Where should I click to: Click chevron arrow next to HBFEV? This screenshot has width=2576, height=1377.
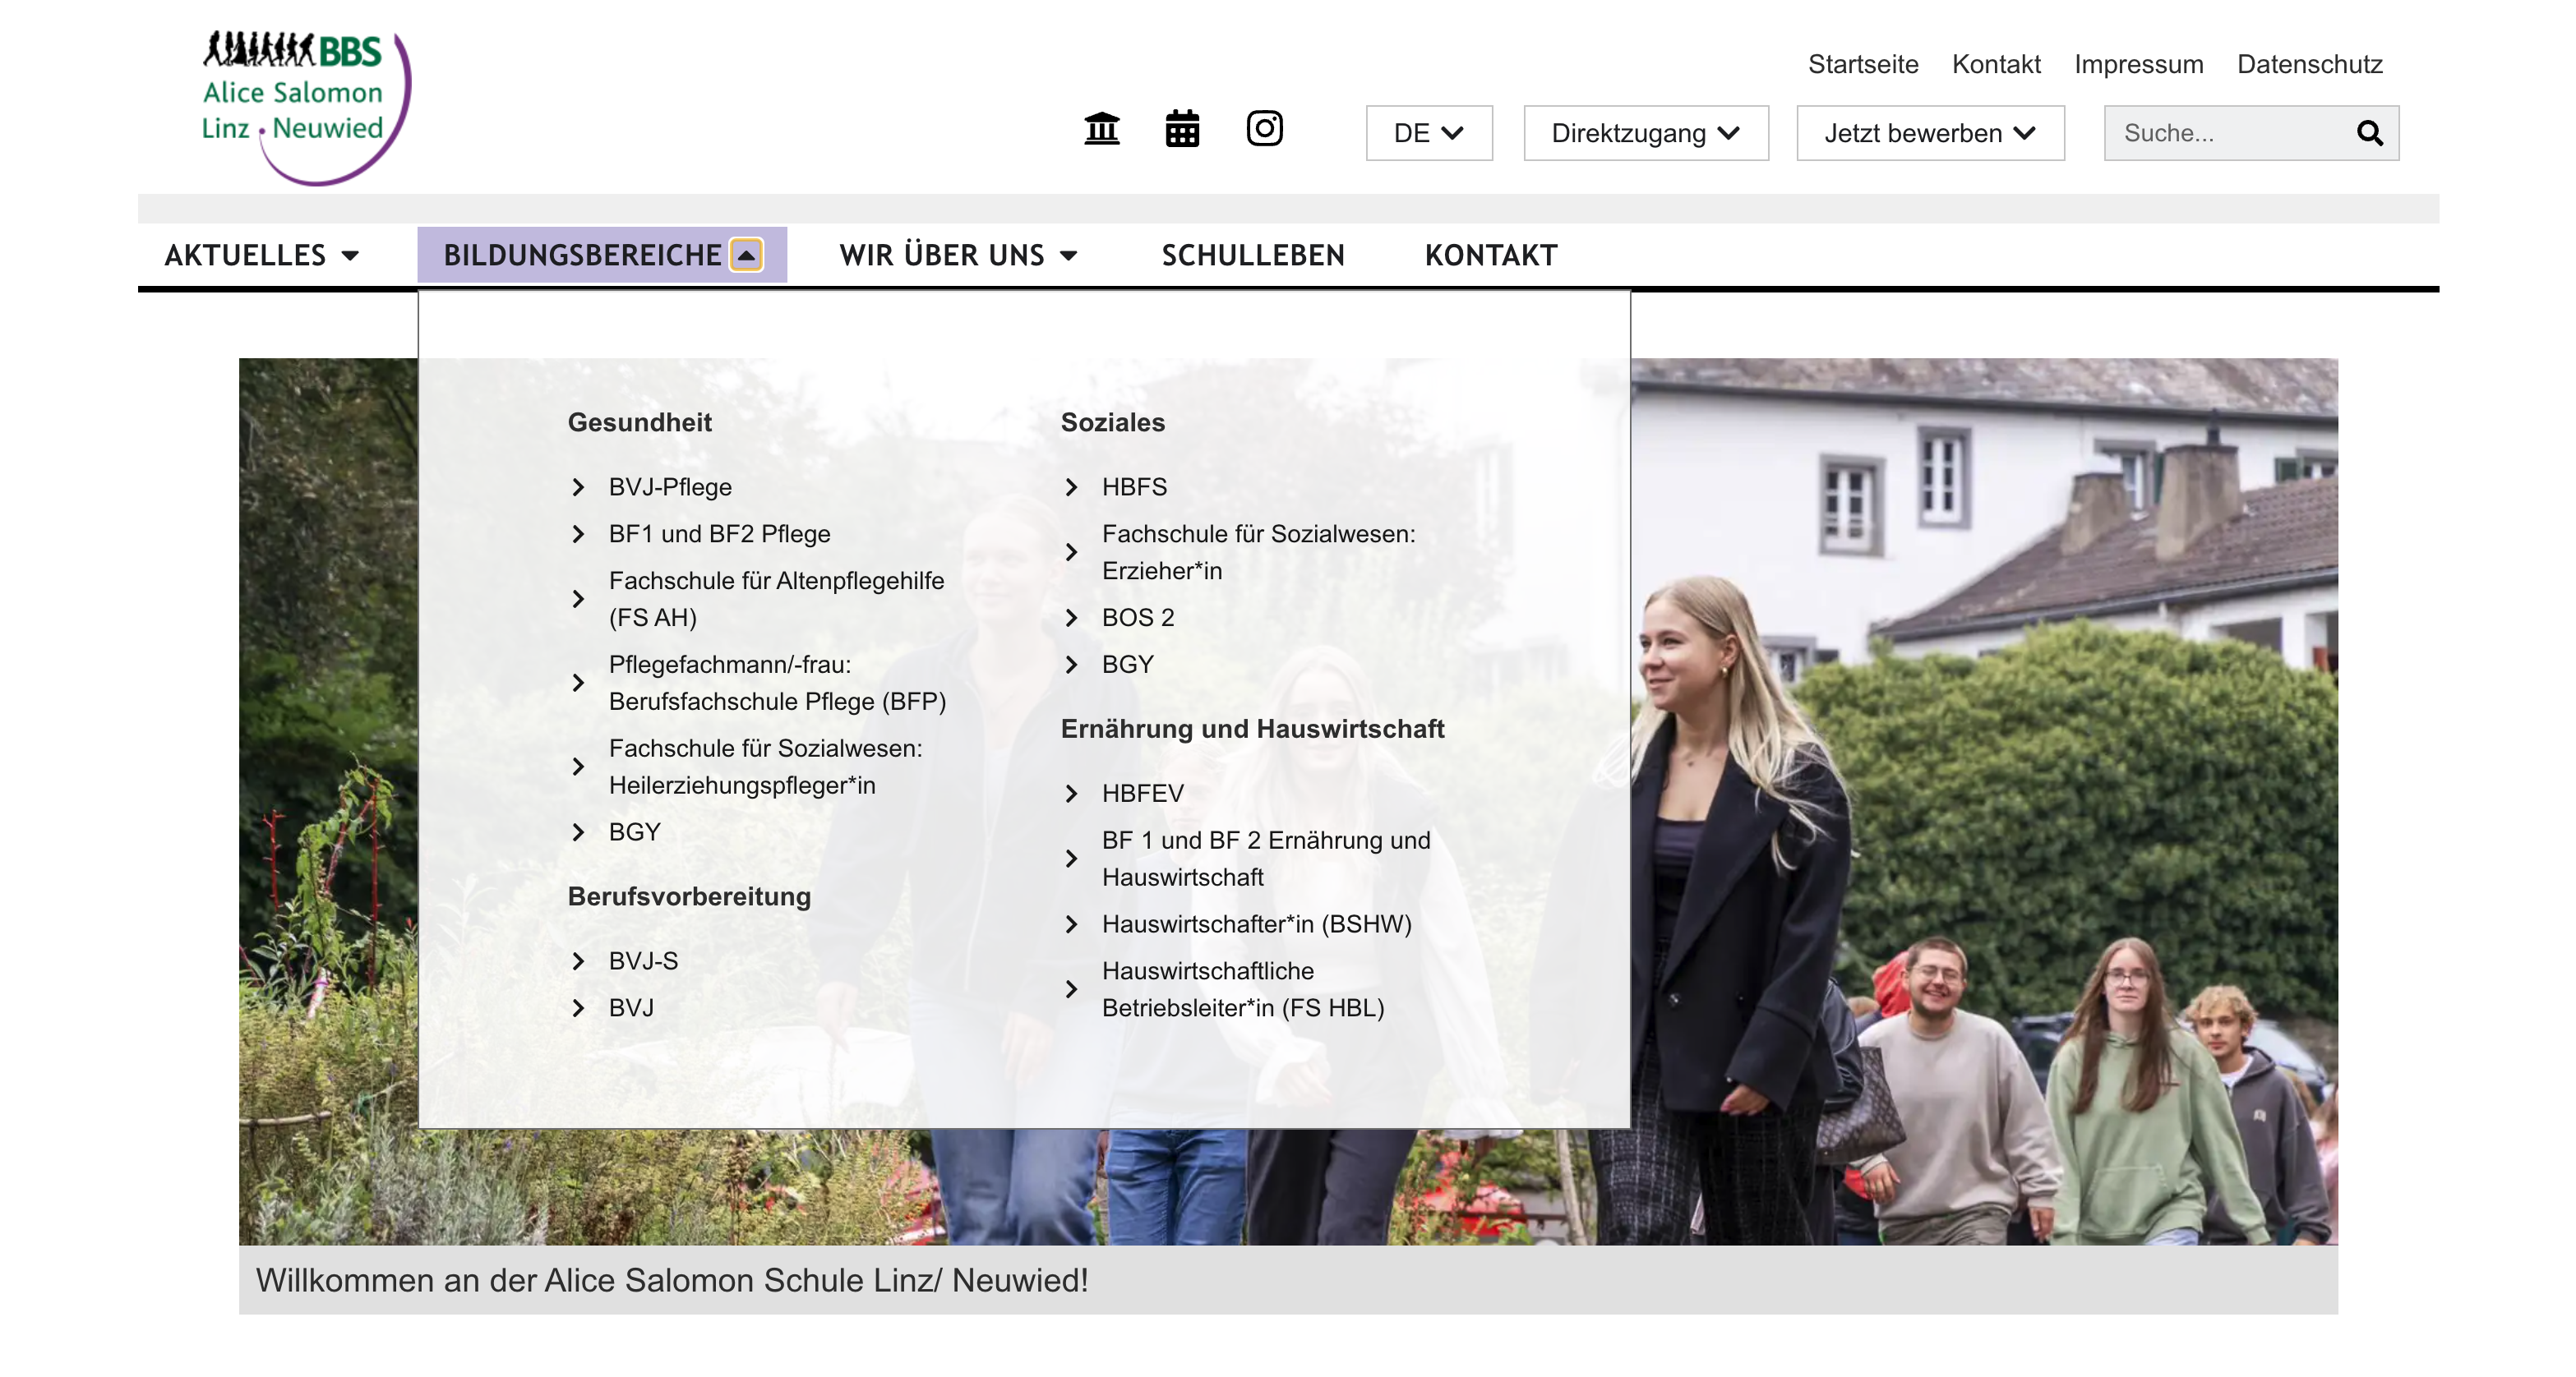[x=1071, y=794]
